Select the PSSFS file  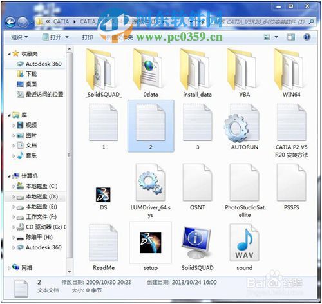coord(291,187)
